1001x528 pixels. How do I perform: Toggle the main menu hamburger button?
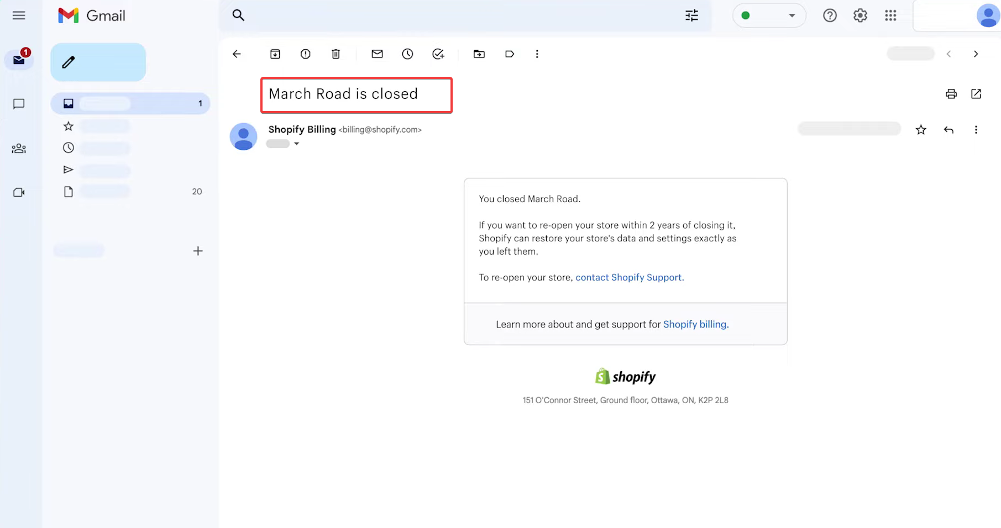point(19,15)
